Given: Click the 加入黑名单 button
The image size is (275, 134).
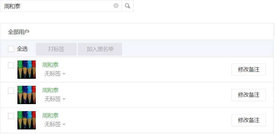Looking at the screenshot, I should pyautogui.click(x=100, y=49).
